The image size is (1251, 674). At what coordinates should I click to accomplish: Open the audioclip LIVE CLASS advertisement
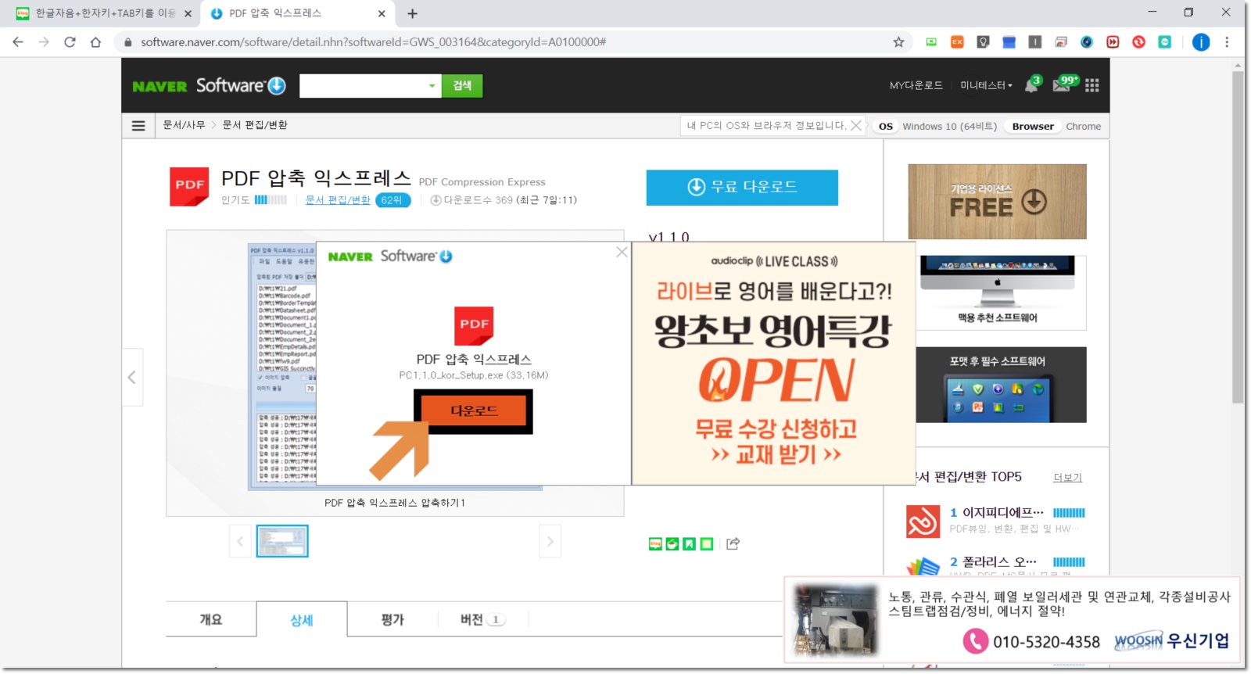click(773, 363)
